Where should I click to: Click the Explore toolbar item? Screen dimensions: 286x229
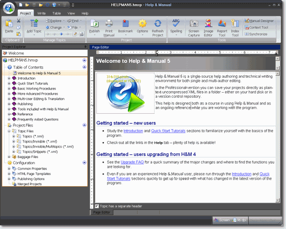pyautogui.click(x=55, y=21)
